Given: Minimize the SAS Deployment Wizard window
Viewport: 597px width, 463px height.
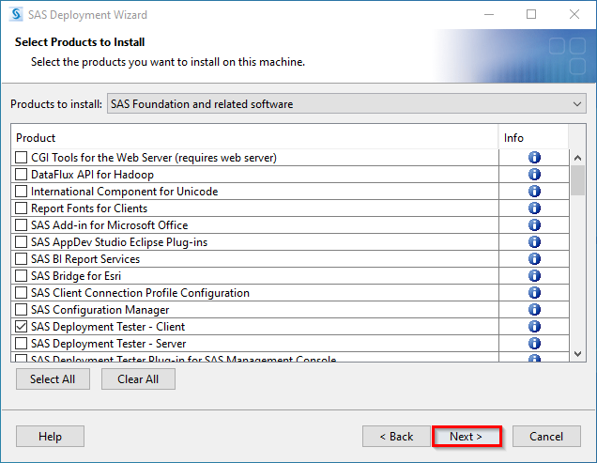Looking at the screenshot, I should pyautogui.click(x=489, y=14).
